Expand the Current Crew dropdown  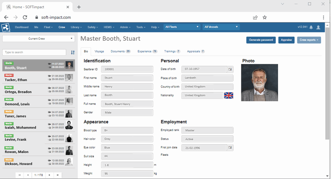coord(39,39)
